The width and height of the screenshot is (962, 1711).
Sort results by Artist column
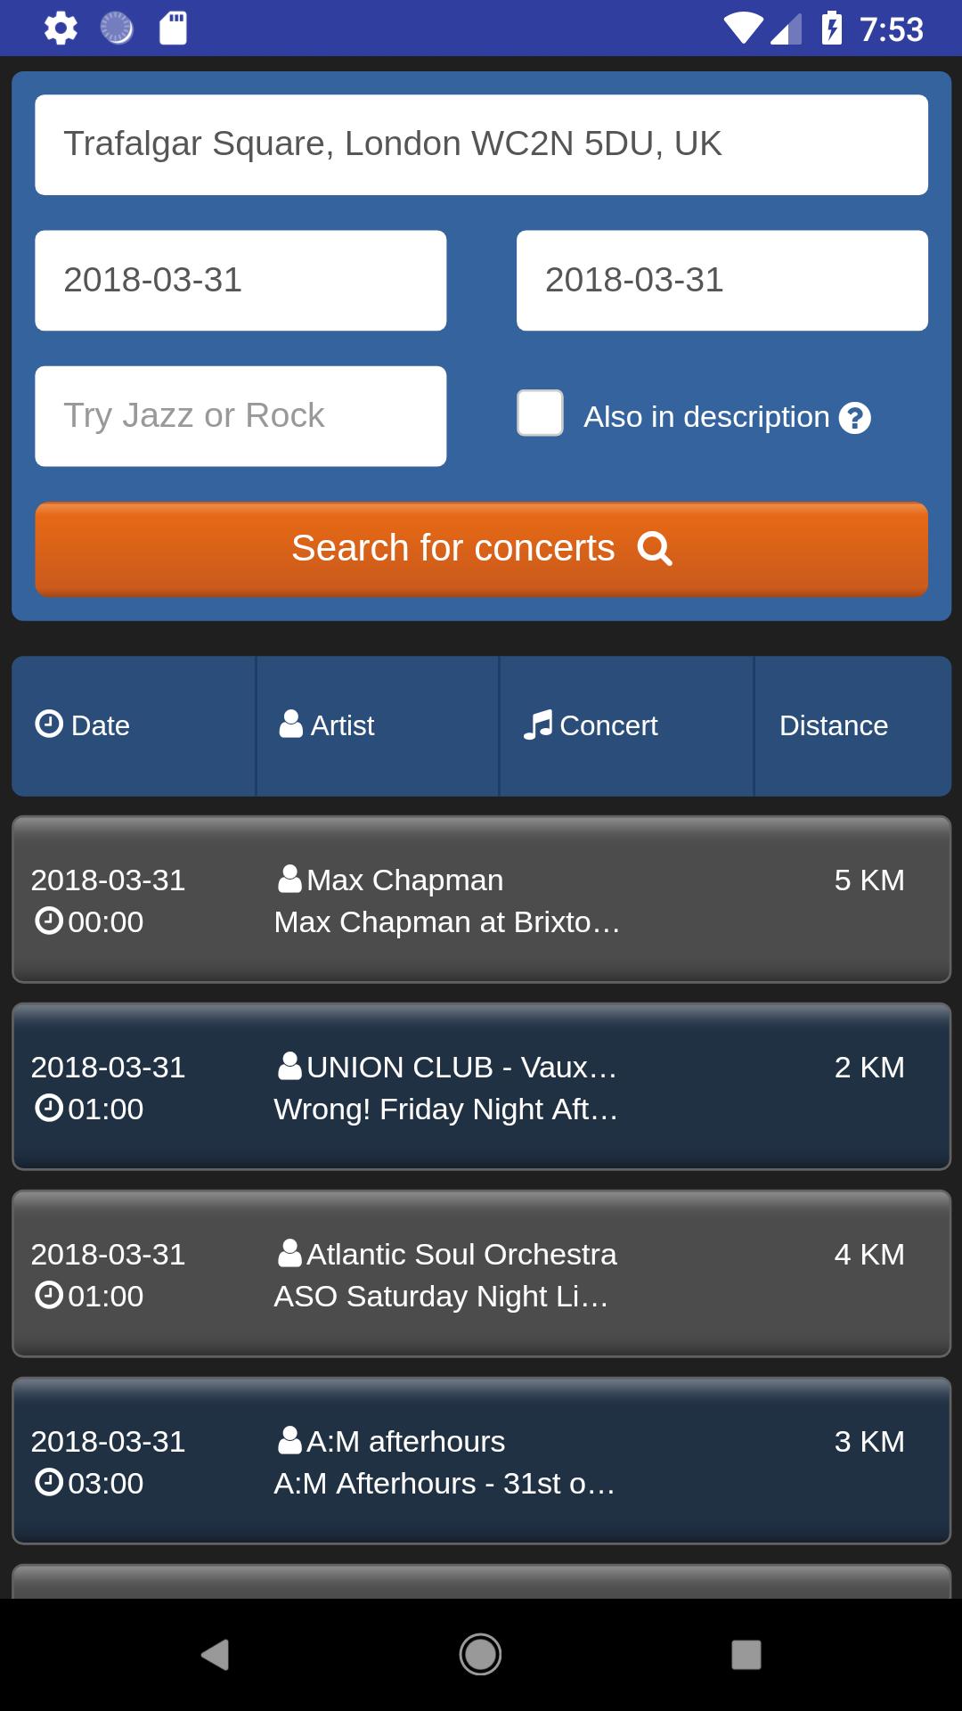[377, 725]
